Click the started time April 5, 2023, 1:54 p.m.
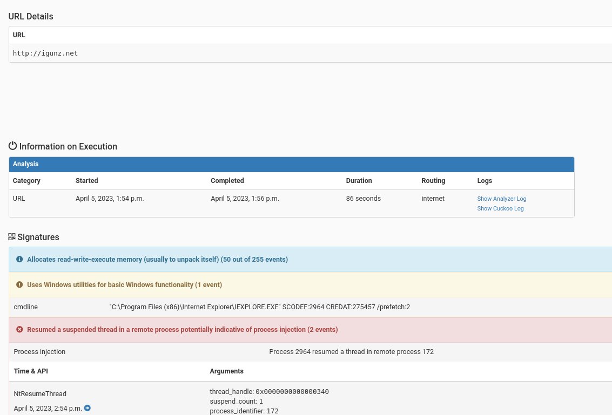Viewport: 612px width, 415px height. click(x=110, y=199)
